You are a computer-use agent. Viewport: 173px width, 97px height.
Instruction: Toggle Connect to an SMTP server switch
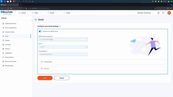point(40,31)
